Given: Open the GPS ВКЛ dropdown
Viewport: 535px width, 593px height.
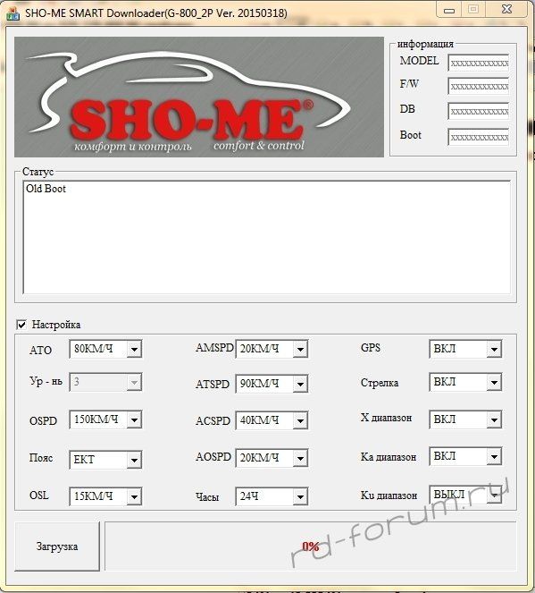Looking at the screenshot, I should point(465,349).
